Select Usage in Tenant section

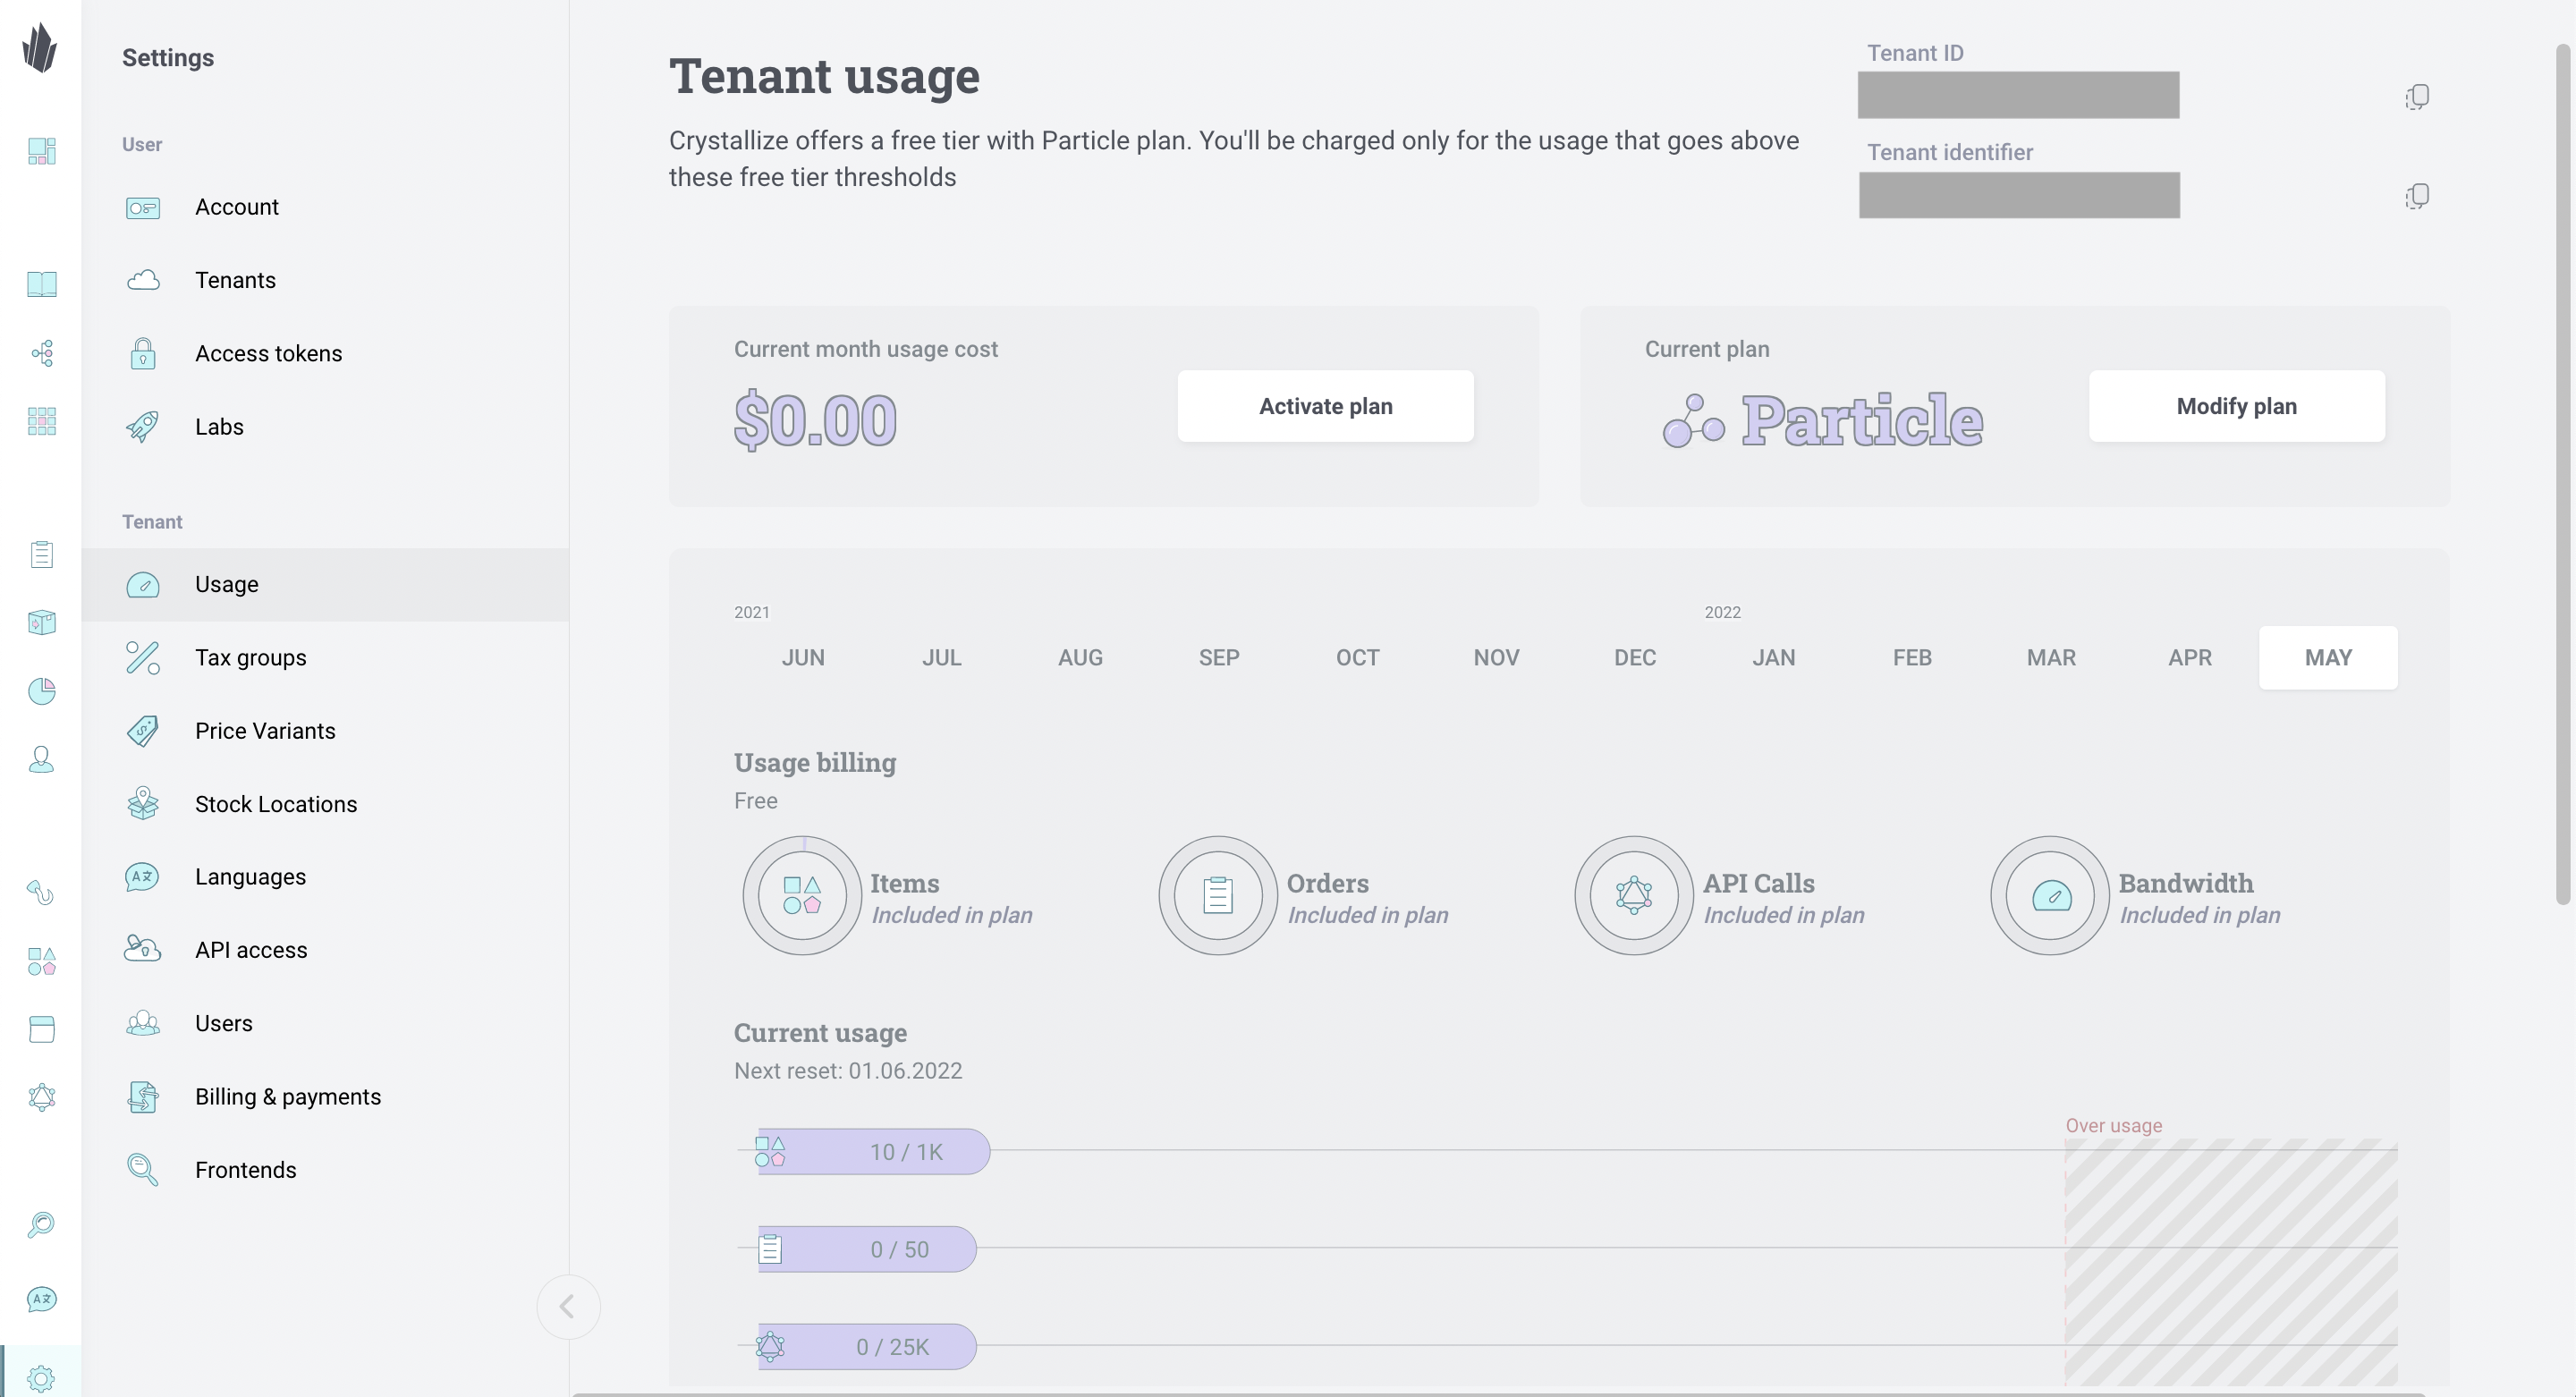click(x=325, y=584)
